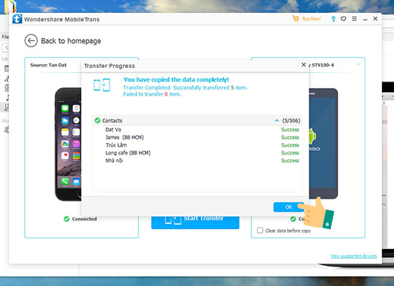
Task: Click the Wondershare MobileTrans logo icon
Action: (x=17, y=19)
